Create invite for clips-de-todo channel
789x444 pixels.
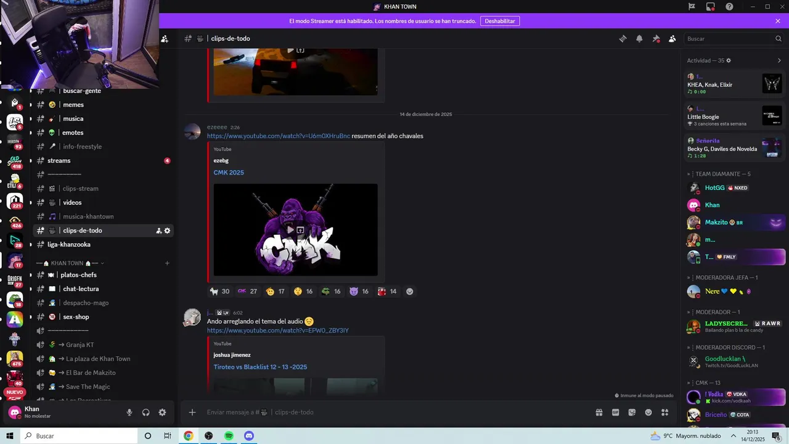click(x=158, y=231)
